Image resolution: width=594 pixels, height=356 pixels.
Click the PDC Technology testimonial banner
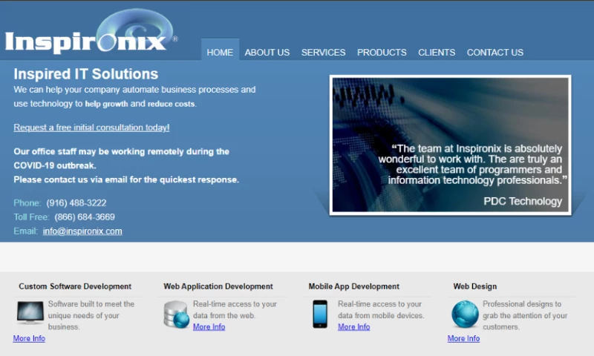pos(450,144)
